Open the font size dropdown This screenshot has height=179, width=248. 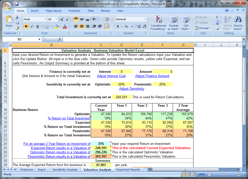coord(56,19)
